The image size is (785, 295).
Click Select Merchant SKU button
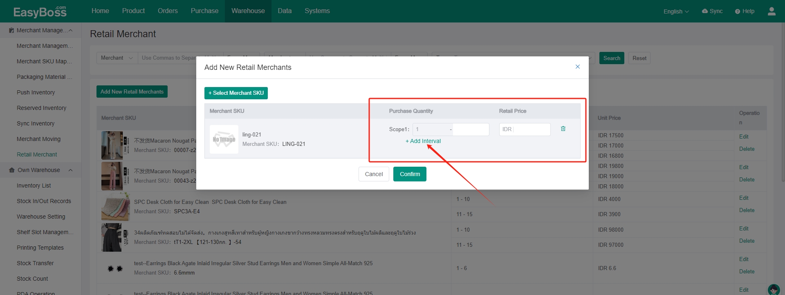[236, 93]
